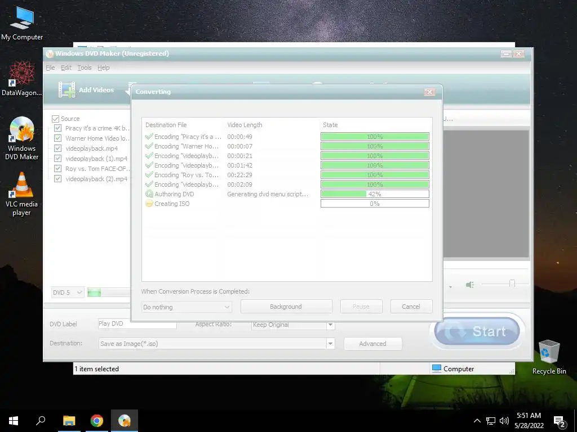Screen dimensions: 577x432
Task: Open the File menu
Action: 50,67
